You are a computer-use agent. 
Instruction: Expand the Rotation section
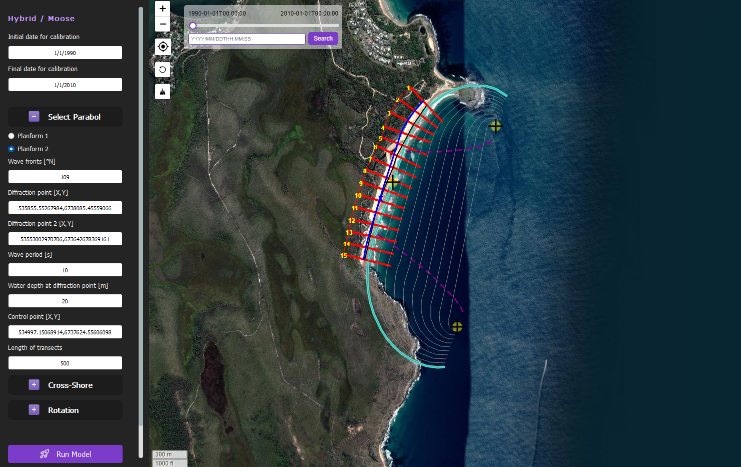pyautogui.click(x=34, y=410)
